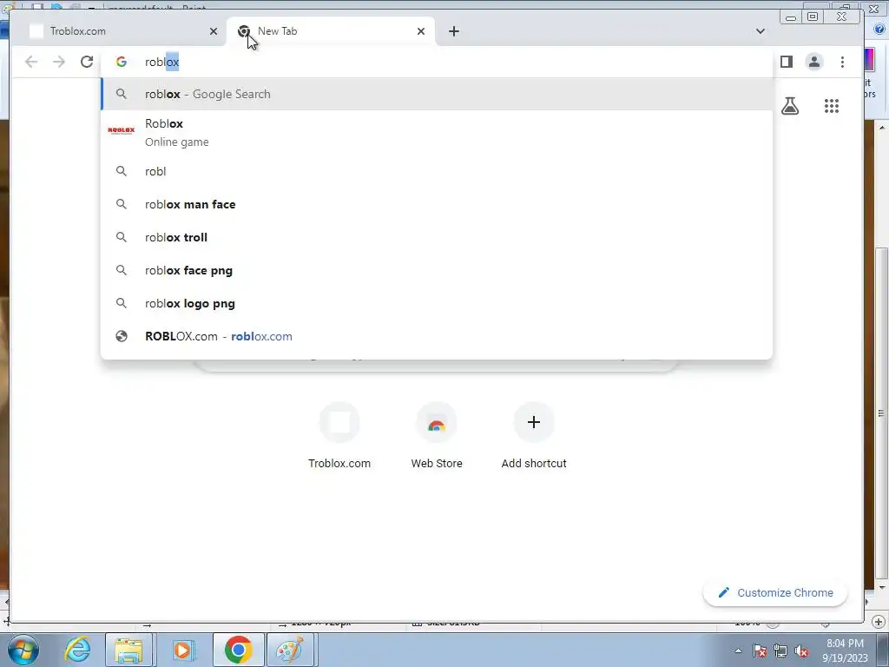Open the ROBLOX.com - roblox.com suggestion
Image resolution: width=889 pixels, height=667 pixels.
[437, 336]
